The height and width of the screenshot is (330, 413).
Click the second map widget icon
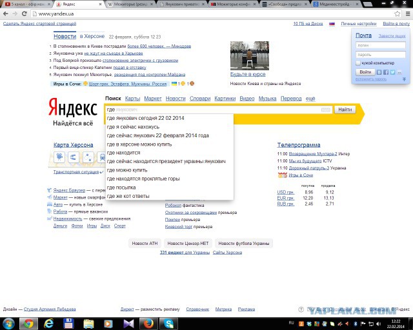click(x=74, y=157)
